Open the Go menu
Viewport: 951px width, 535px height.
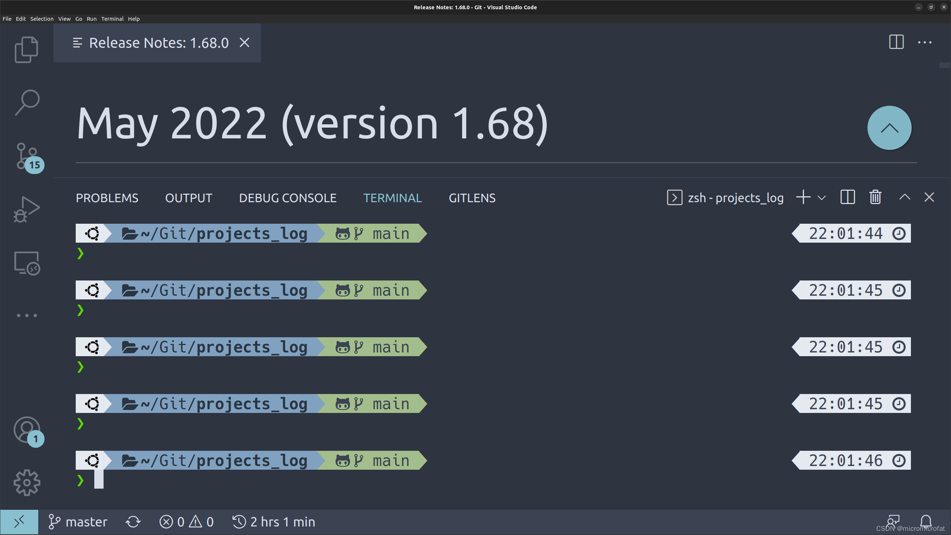(x=79, y=19)
